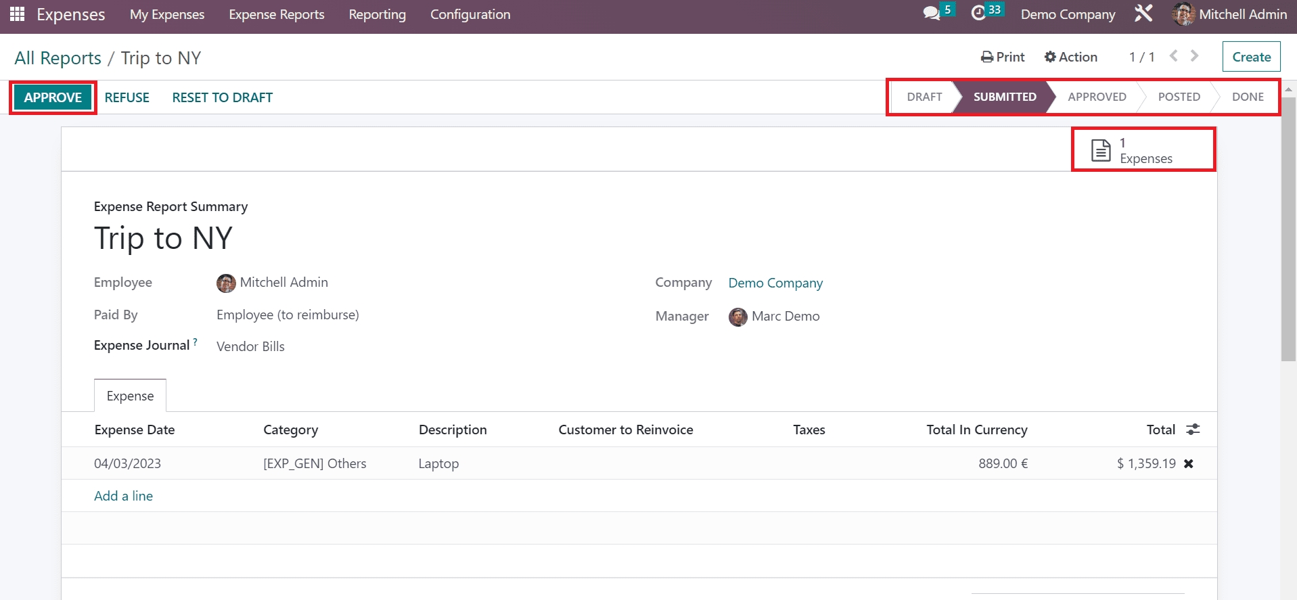
Task: Go to next record arrow
Action: (1195, 56)
